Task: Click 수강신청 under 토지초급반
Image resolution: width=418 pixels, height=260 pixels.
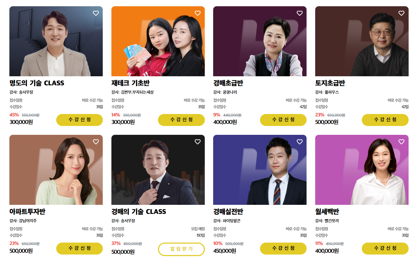Action: (x=385, y=120)
